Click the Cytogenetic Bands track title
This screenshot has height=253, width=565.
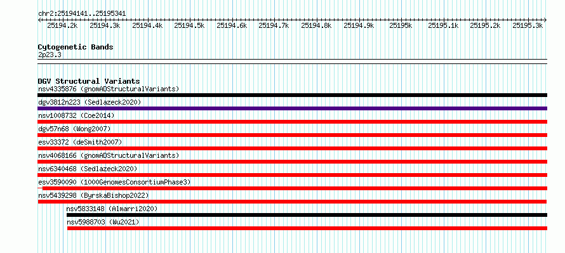(76, 47)
